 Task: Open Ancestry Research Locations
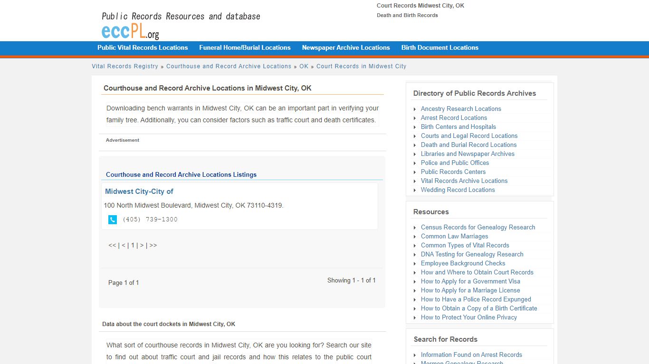point(461,109)
